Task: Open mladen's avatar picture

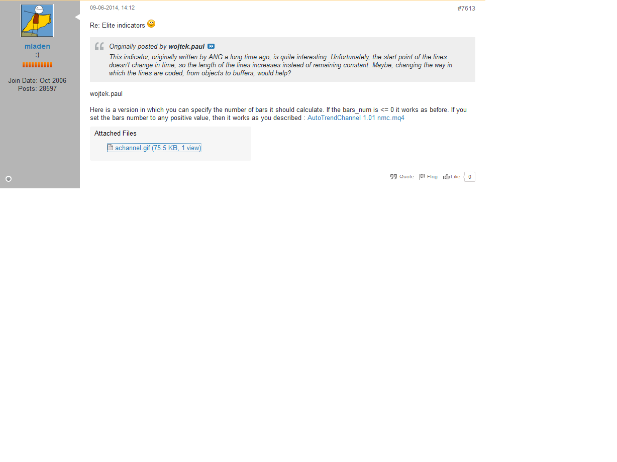Action: click(37, 21)
